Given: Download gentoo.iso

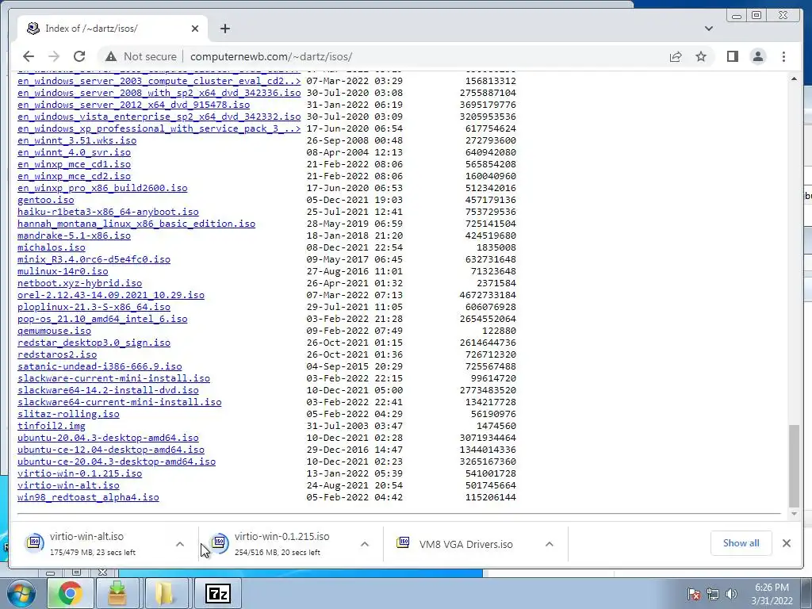Looking at the screenshot, I should tap(45, 200).
